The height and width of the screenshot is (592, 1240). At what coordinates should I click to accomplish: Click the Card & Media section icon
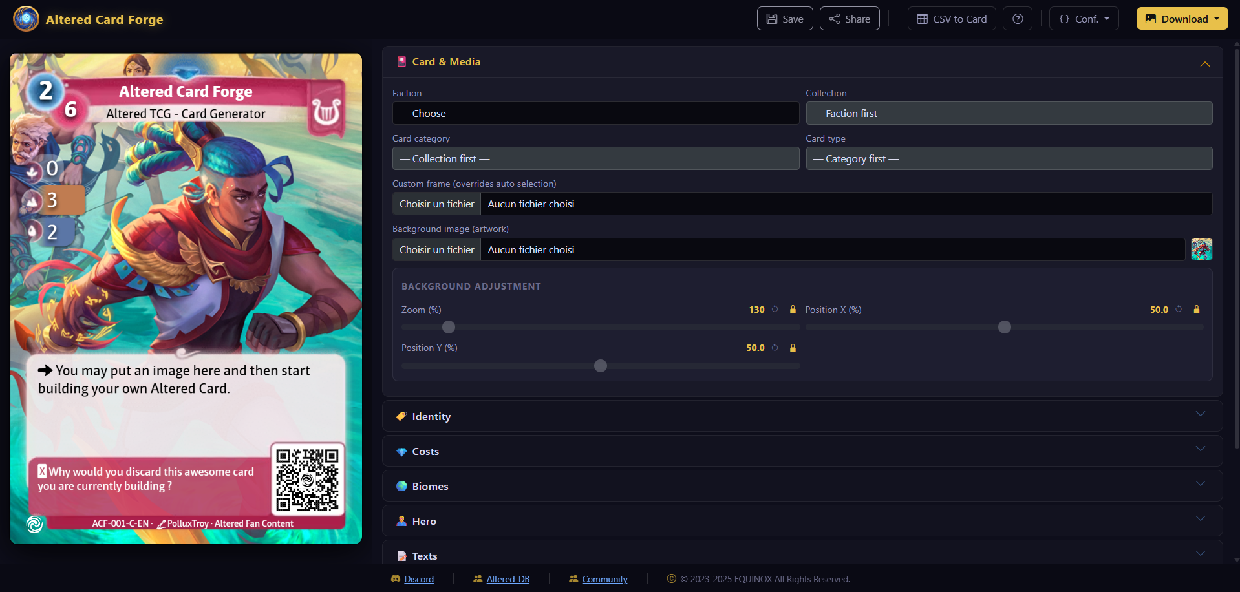(401, 61)
